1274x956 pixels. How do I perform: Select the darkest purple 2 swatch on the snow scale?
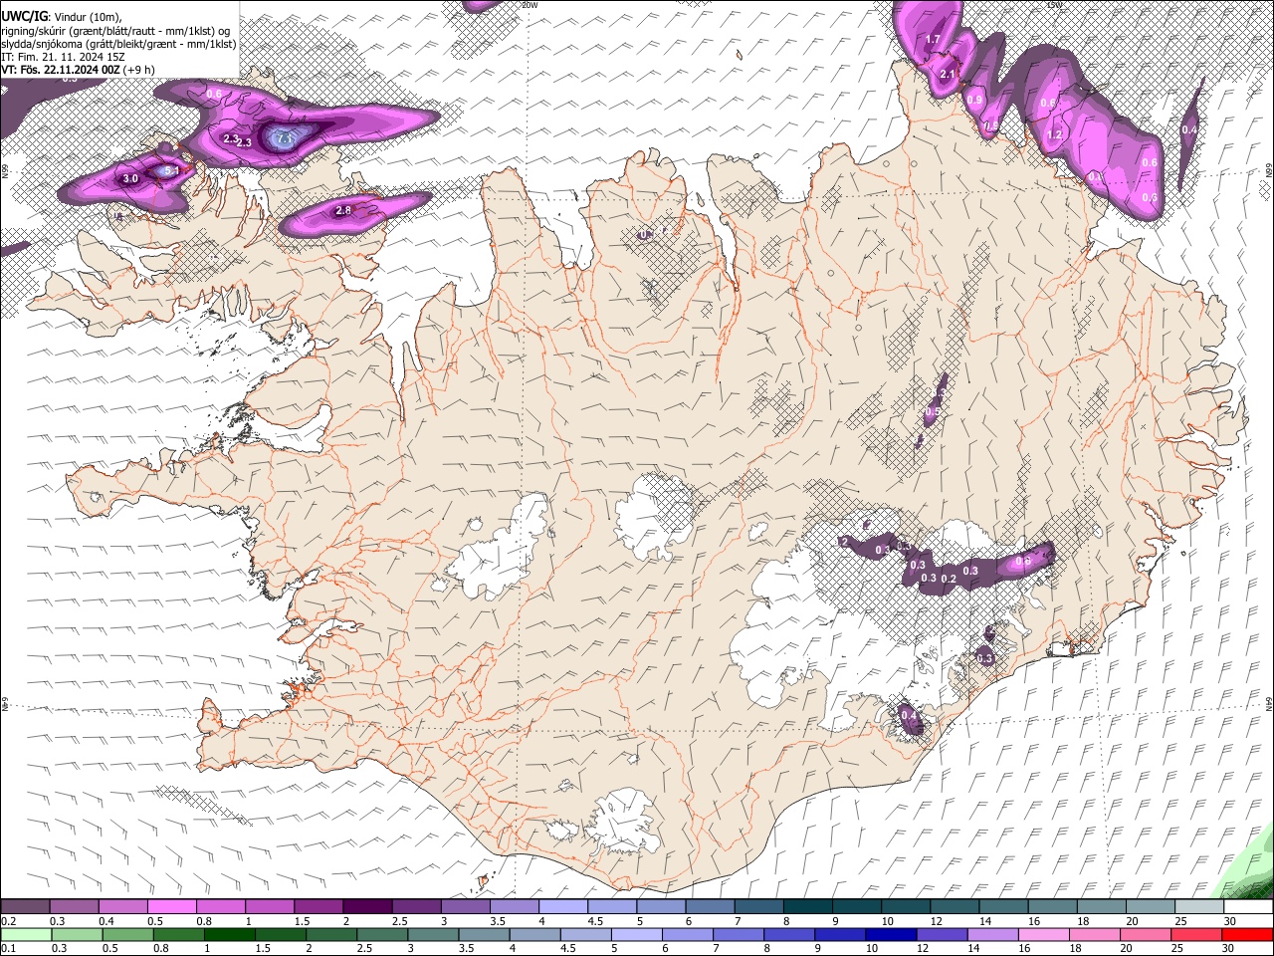click(x=367, y=907)
